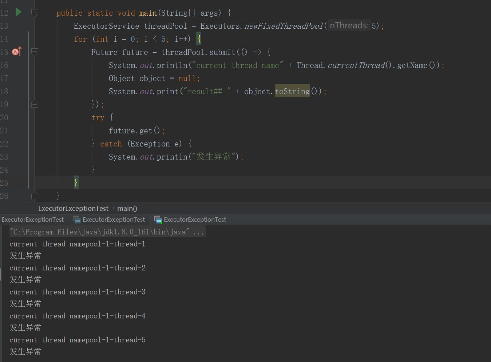Click the fold end marker on line 26

pyautogui.click(x=35, y=196)
